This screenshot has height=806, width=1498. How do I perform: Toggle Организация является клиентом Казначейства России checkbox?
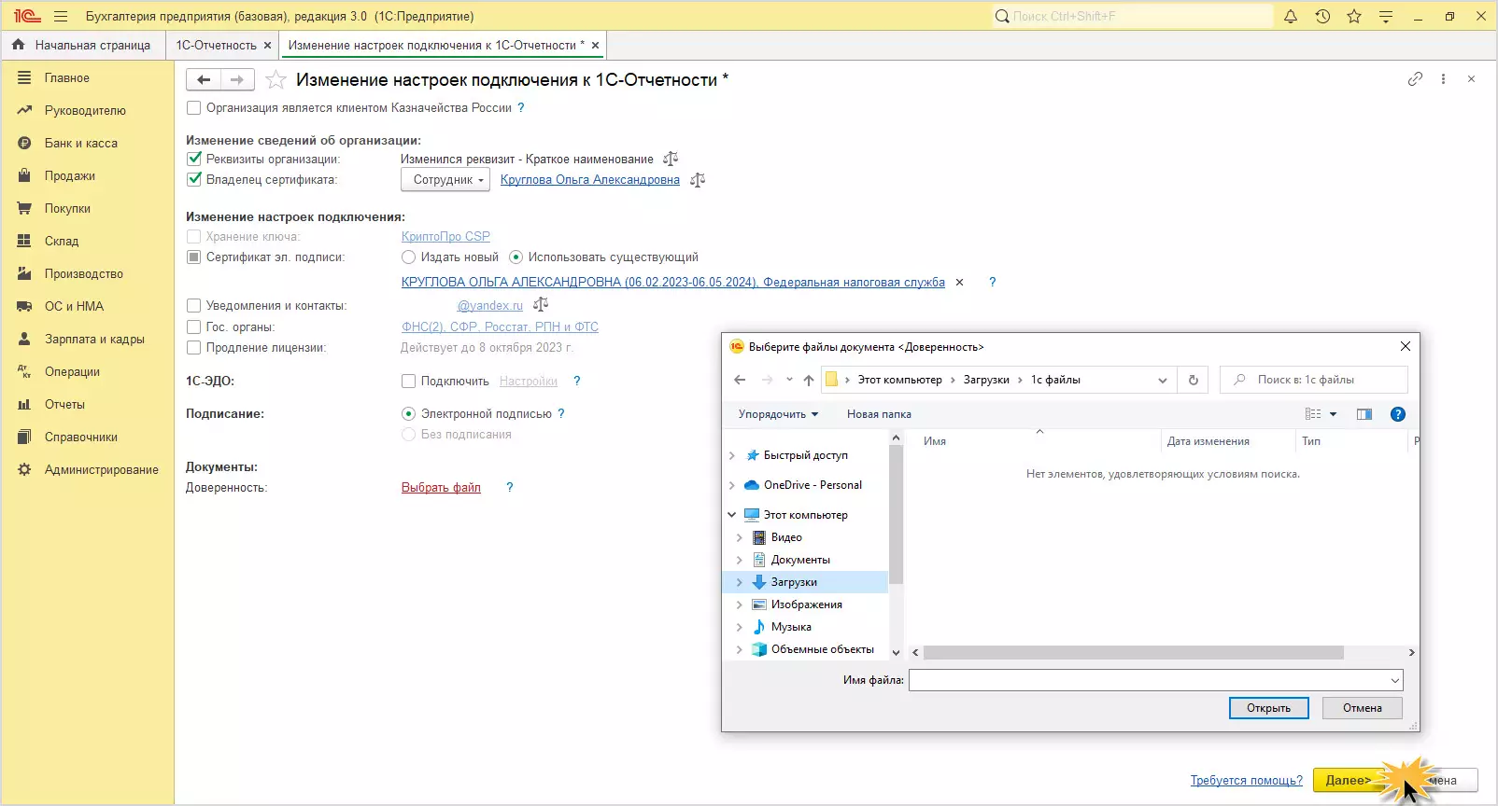(x=194, y=107)
